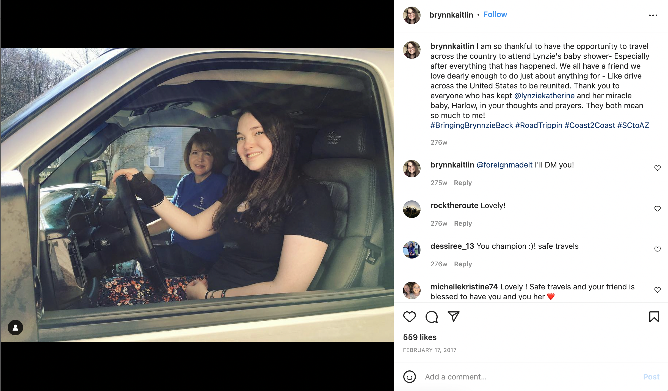Click the Add a comment field
This screenshot has width=668, height=391.
point(531,377)
